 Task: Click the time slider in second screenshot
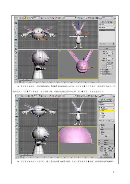coord(26,155)
